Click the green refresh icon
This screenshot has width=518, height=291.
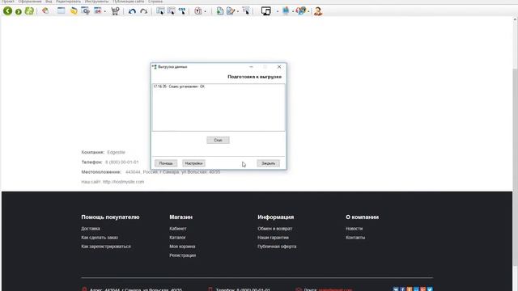(x=29, y=11)
